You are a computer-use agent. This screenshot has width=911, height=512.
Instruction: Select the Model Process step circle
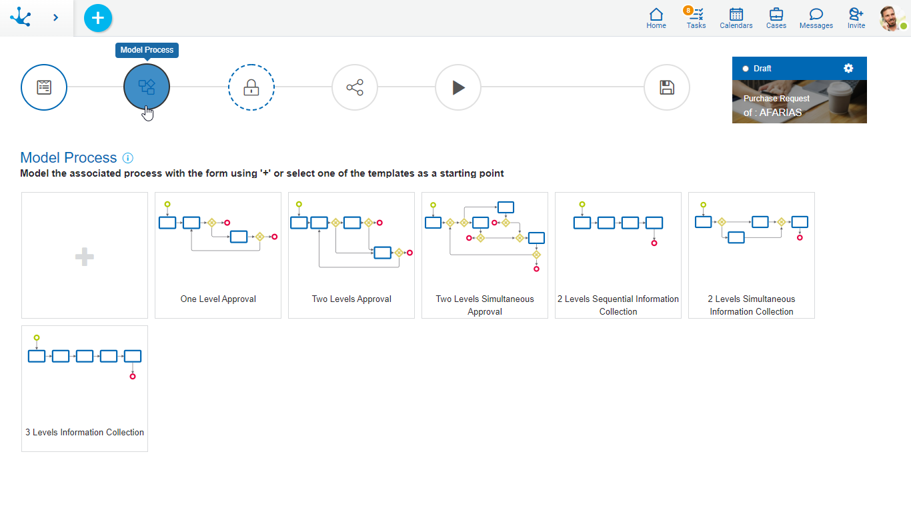click(147, 87)
